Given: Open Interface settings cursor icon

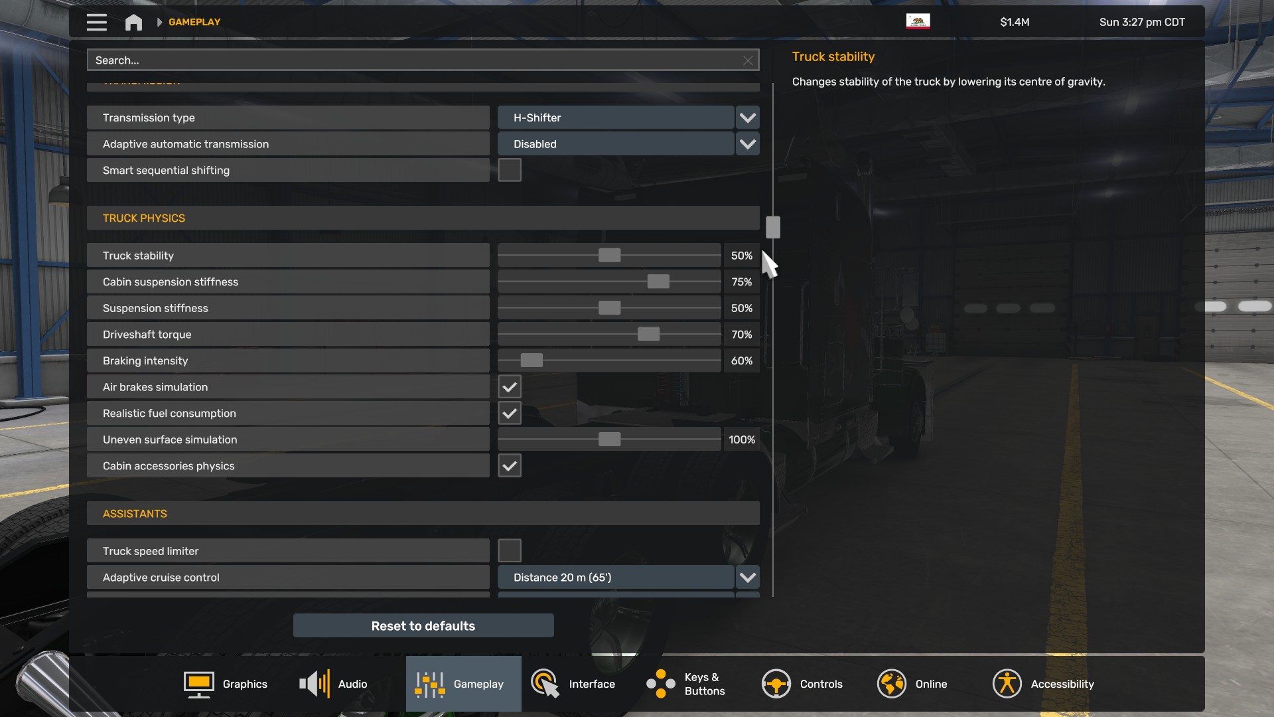Looking at the screenshot, I should [545, 684].
